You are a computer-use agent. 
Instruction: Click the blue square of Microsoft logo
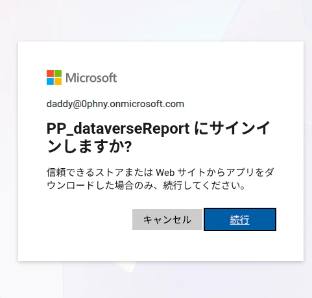50,81
